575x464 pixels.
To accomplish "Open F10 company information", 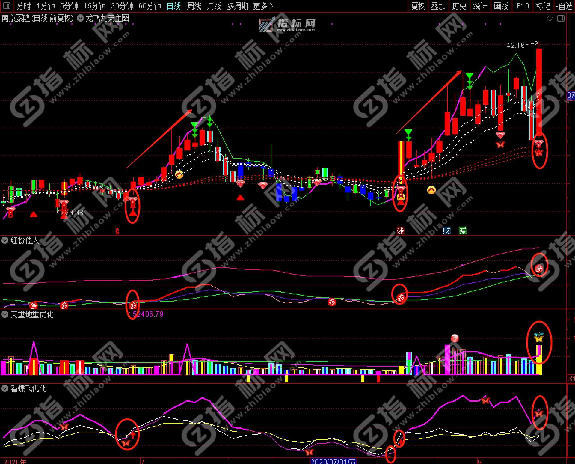I will coord(523,6).
